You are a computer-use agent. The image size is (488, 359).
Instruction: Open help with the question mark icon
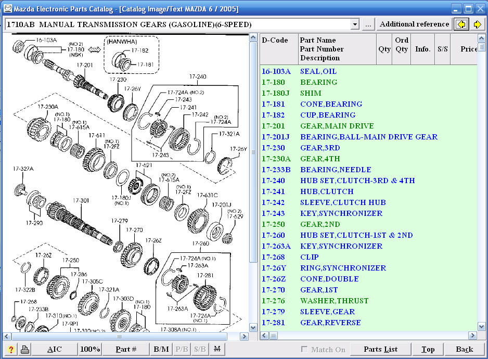point(10,349)
